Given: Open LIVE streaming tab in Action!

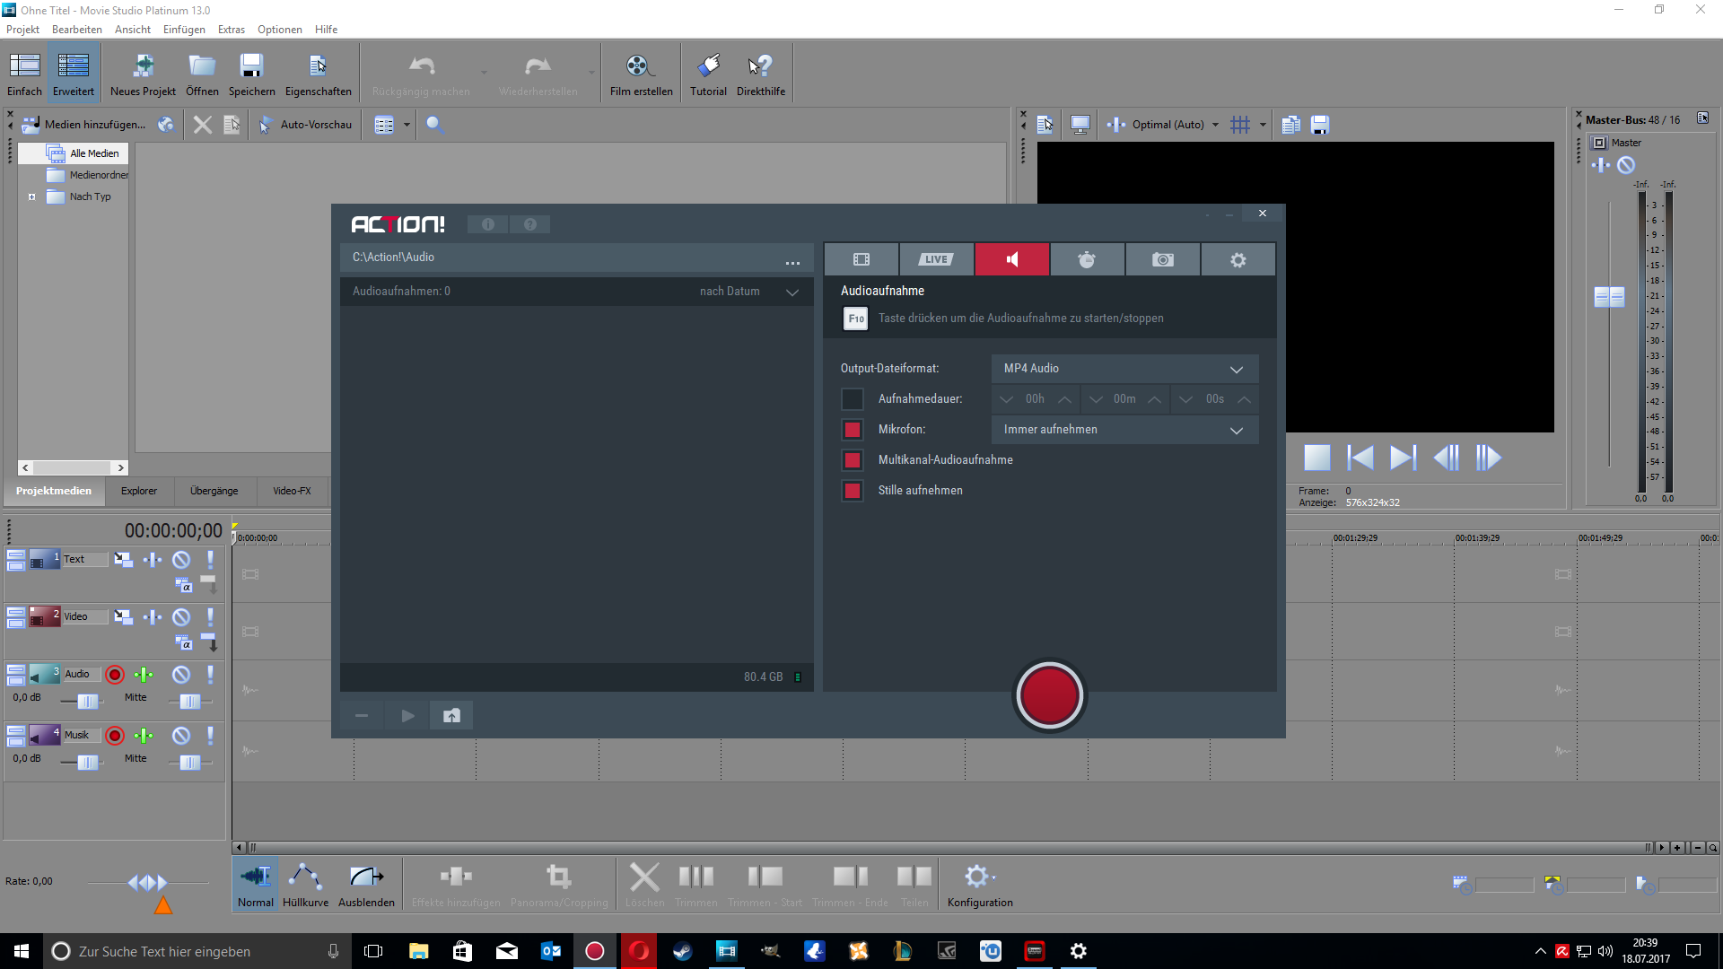Looking at the screenshot, I should 936,259.
